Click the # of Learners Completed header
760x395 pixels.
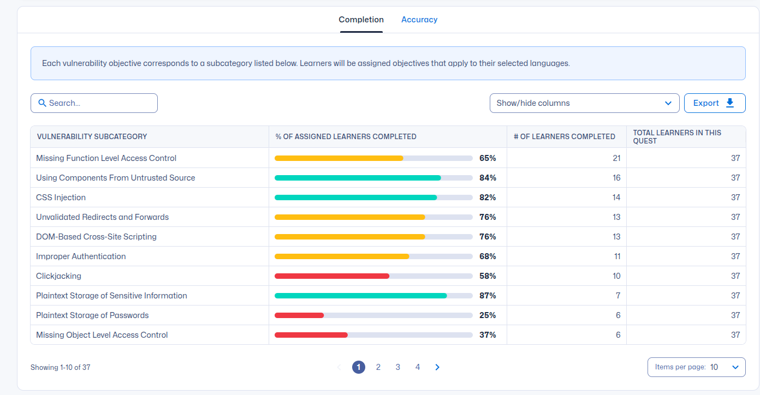[564, 137]
